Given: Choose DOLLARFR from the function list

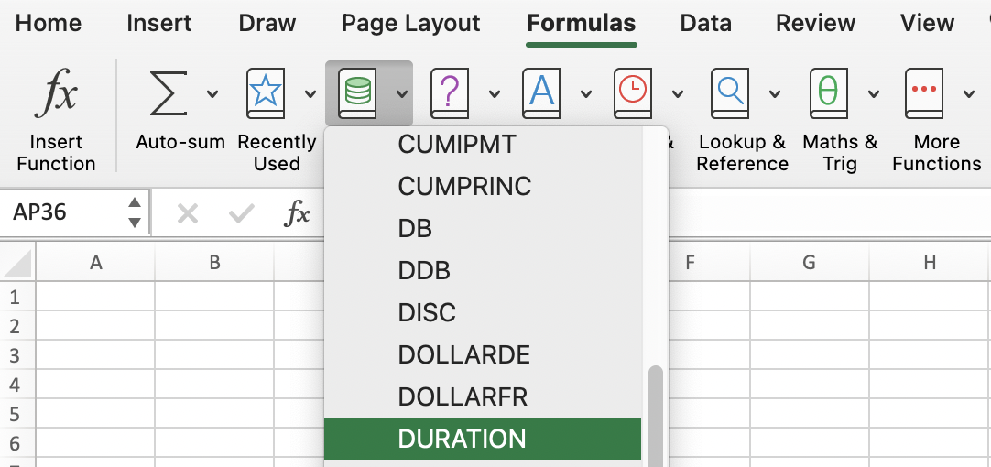Looking at the screenshot, I should [x=483, y=396].
